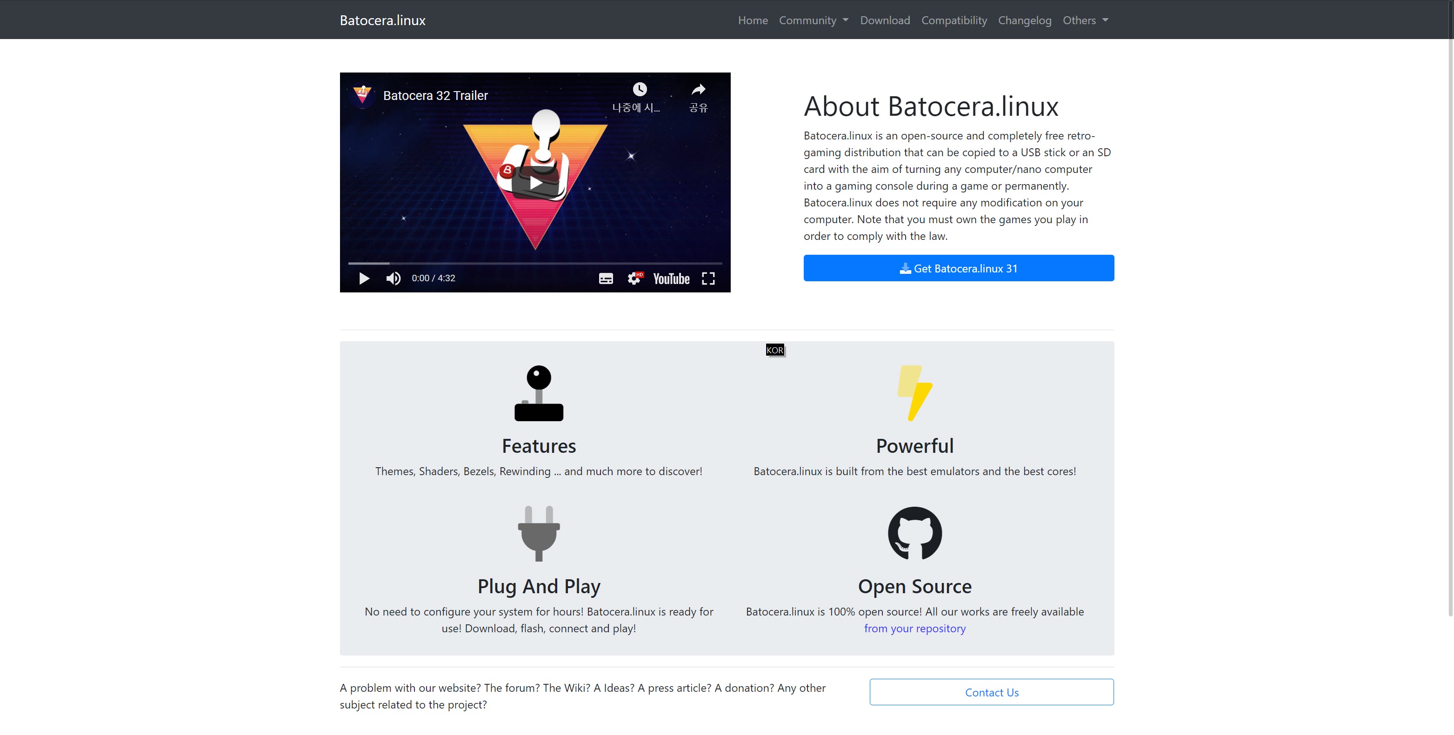Click the About Batocera.linux heading
Screen dimensions: 1454x735
[931, 106]
